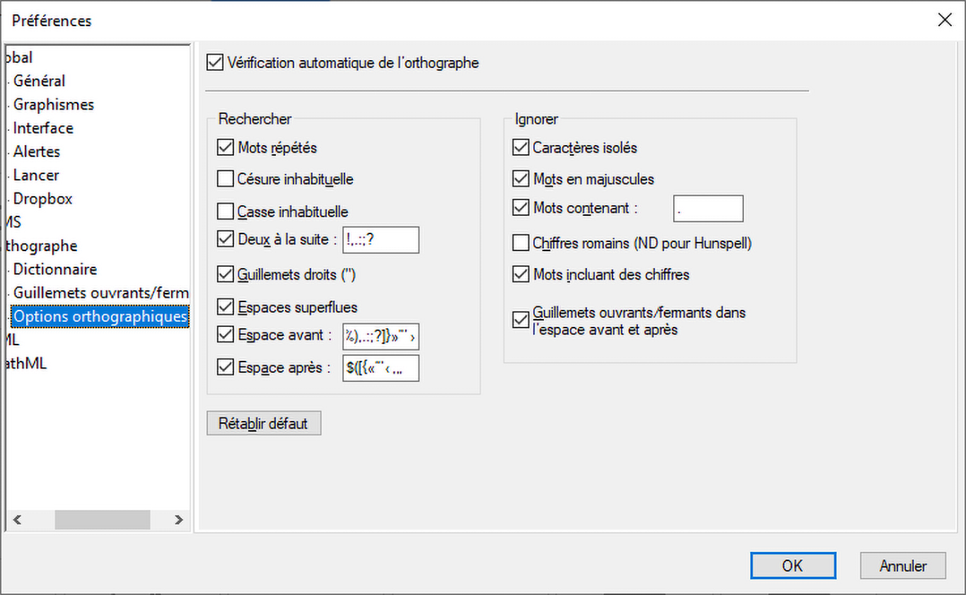
Task: Confirm preferences with OK button
Action: coord(793,566)
